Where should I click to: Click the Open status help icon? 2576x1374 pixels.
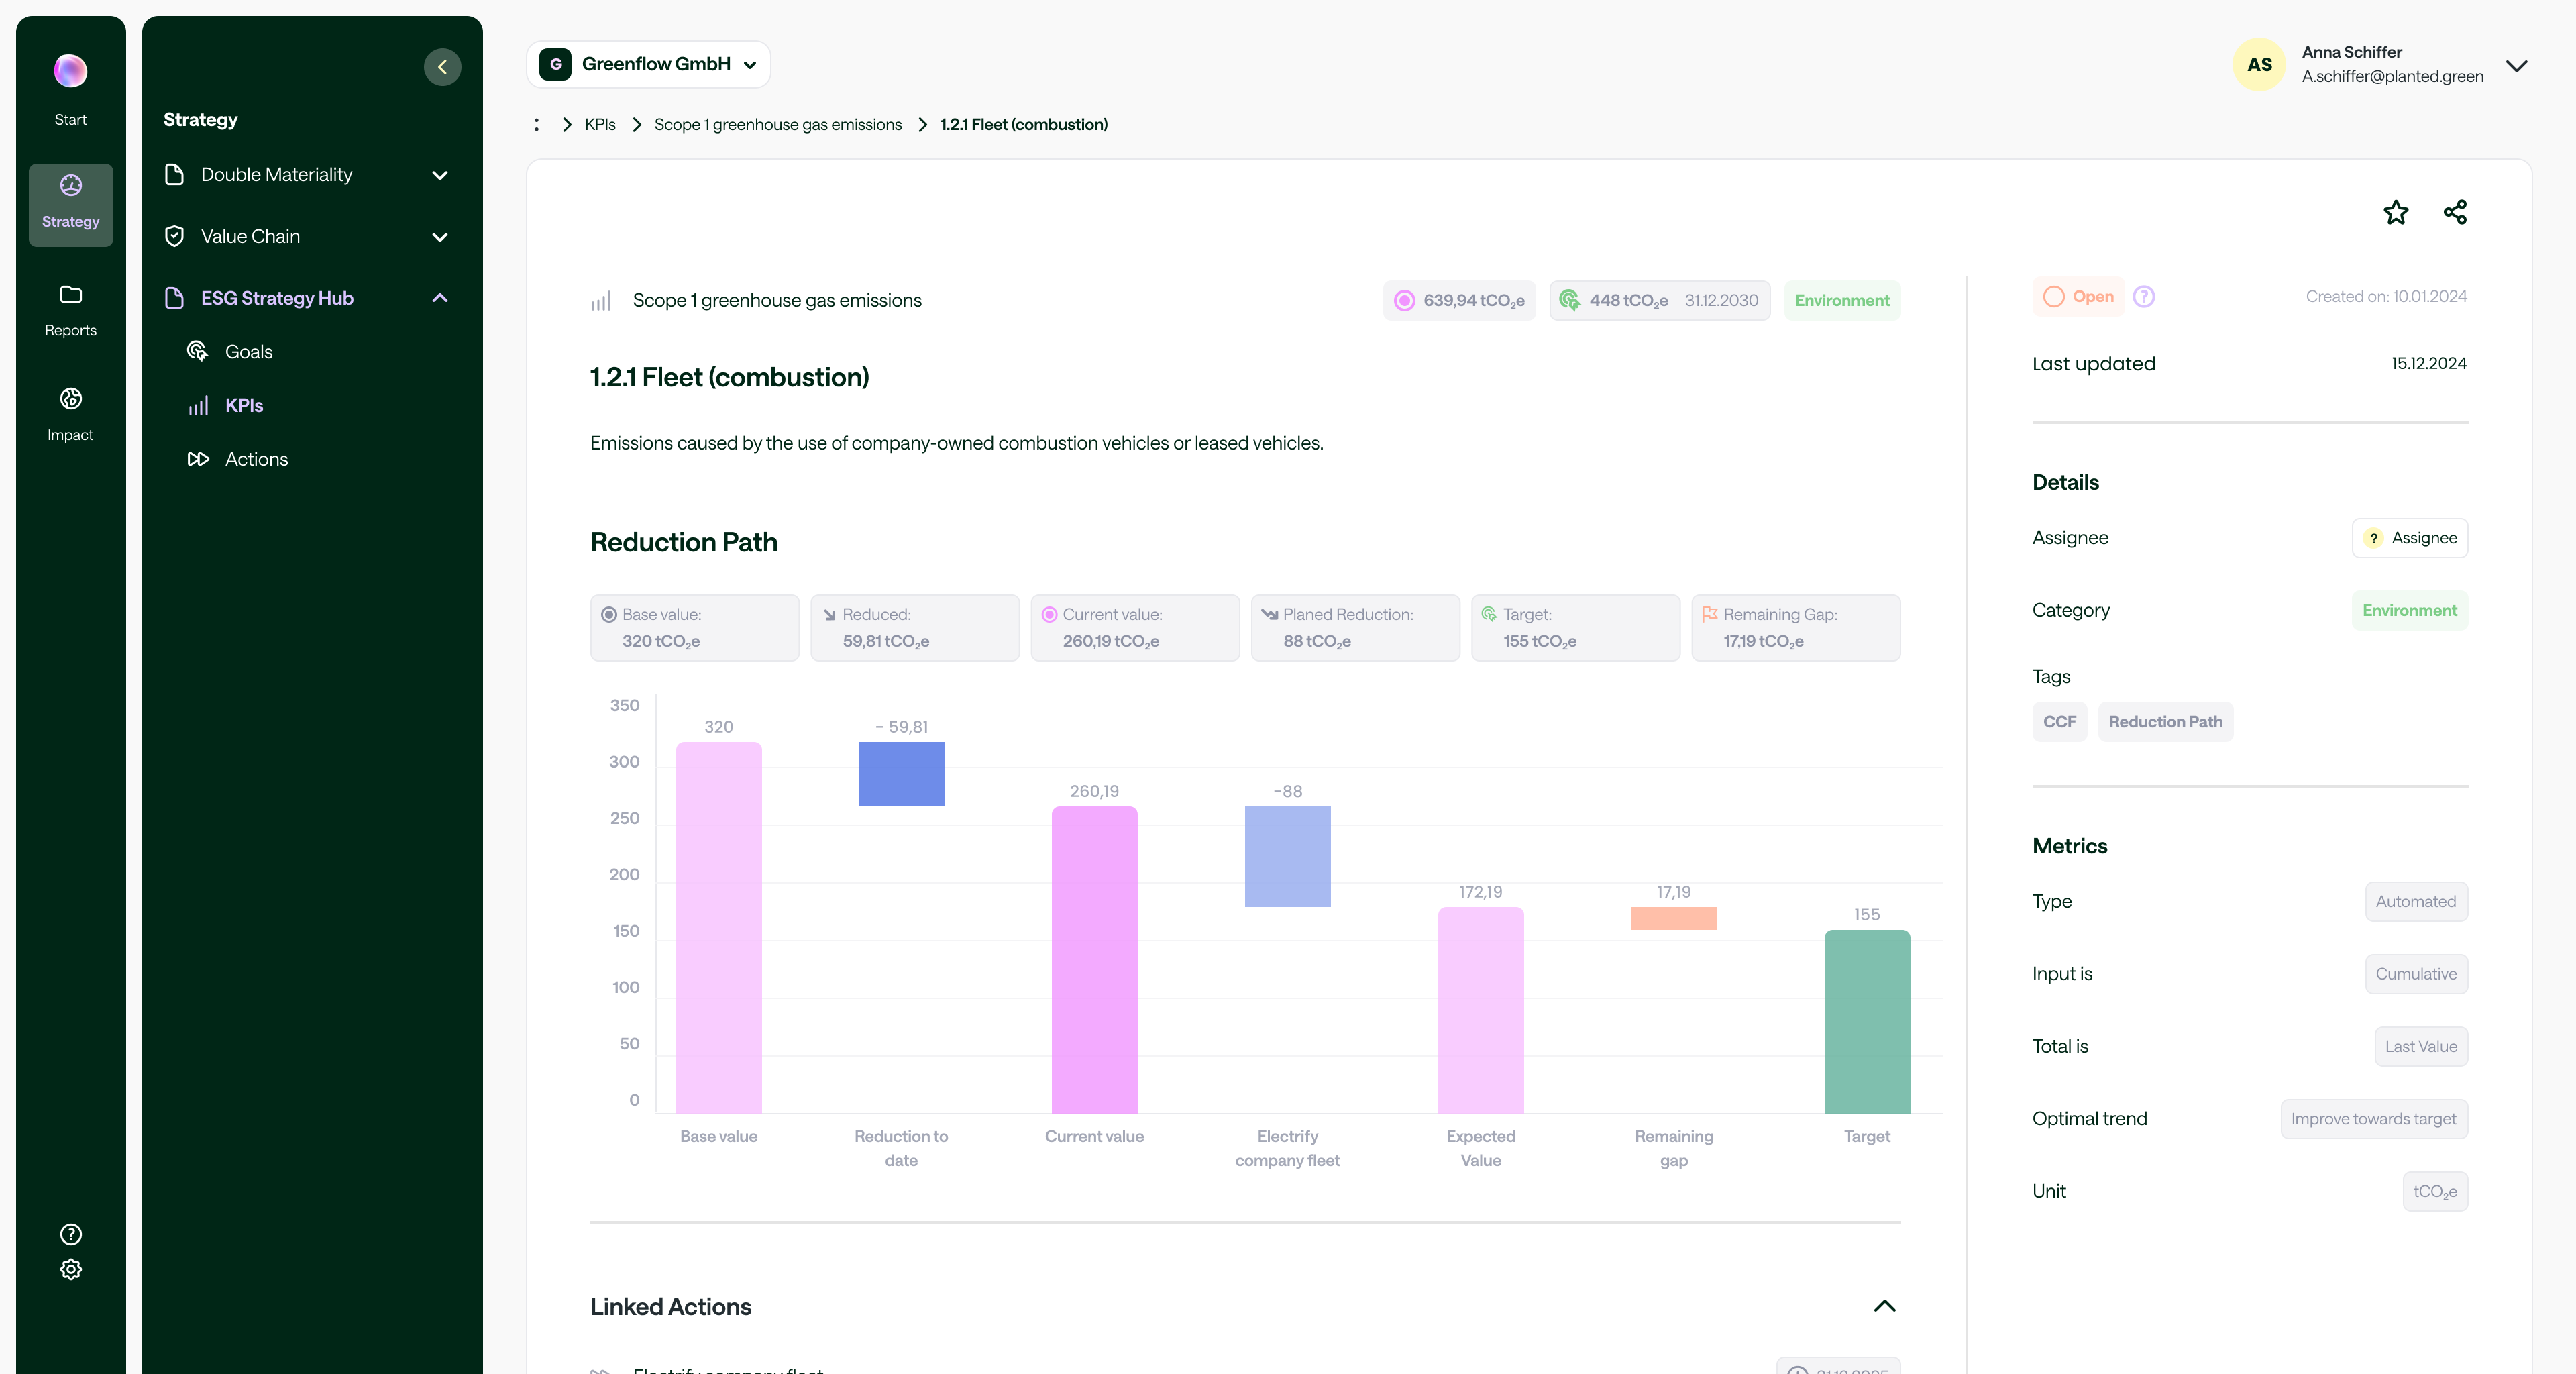[2144, 296]
